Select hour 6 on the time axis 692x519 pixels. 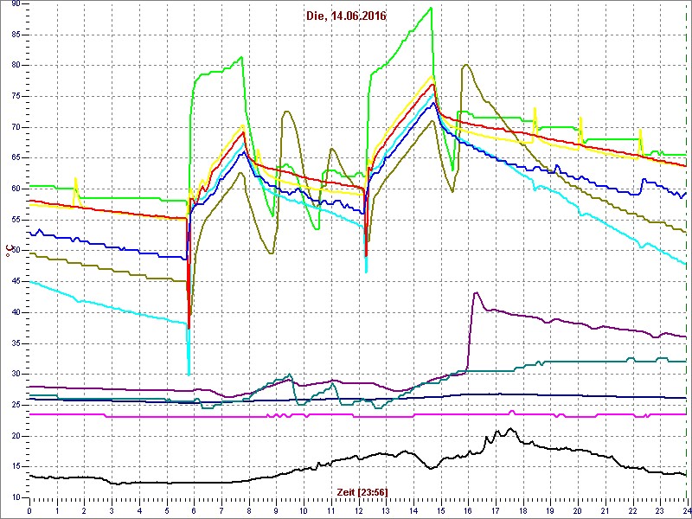click(194, 510)
